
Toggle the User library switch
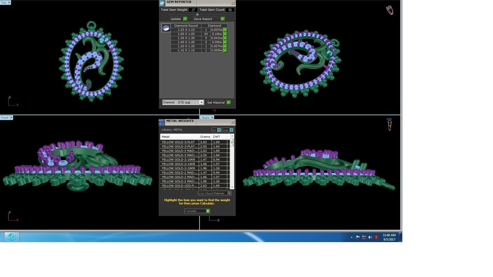point(231,130)
